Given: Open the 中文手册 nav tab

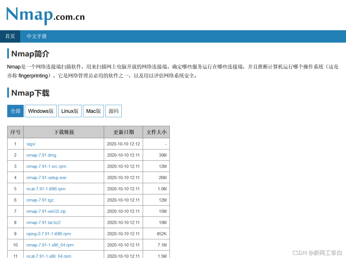Looking at the screenshot, I should (x=37, y=36).
